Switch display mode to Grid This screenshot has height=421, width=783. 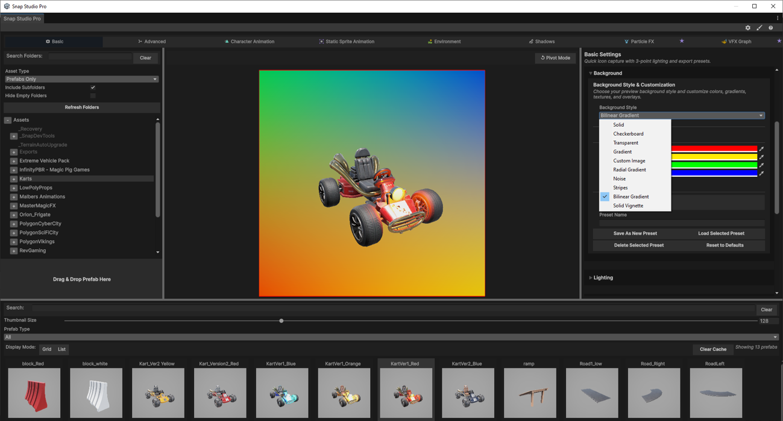click(46, 349)
